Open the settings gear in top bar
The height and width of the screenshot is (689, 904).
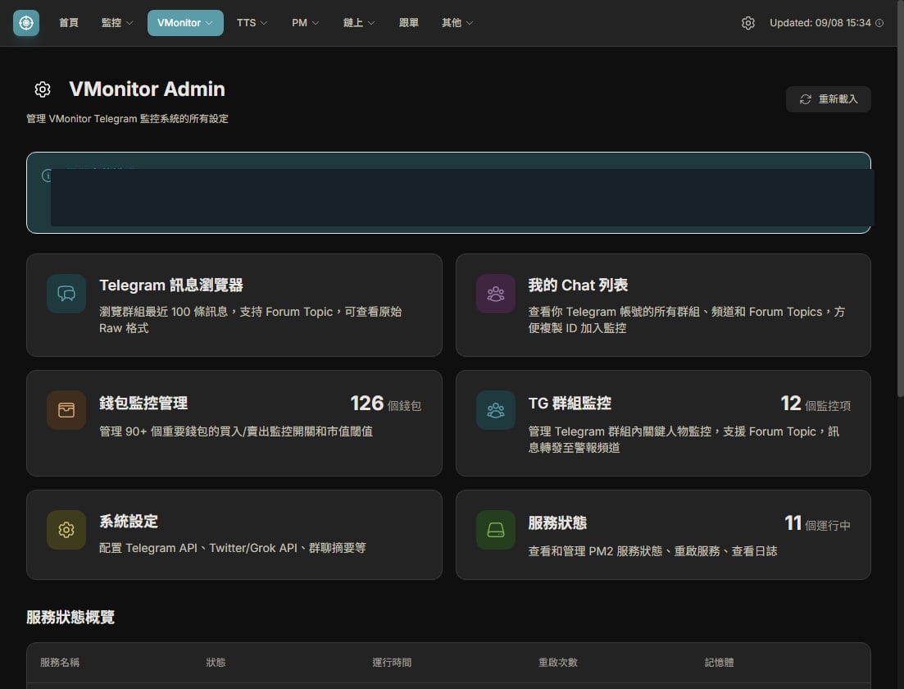point(747,23)
